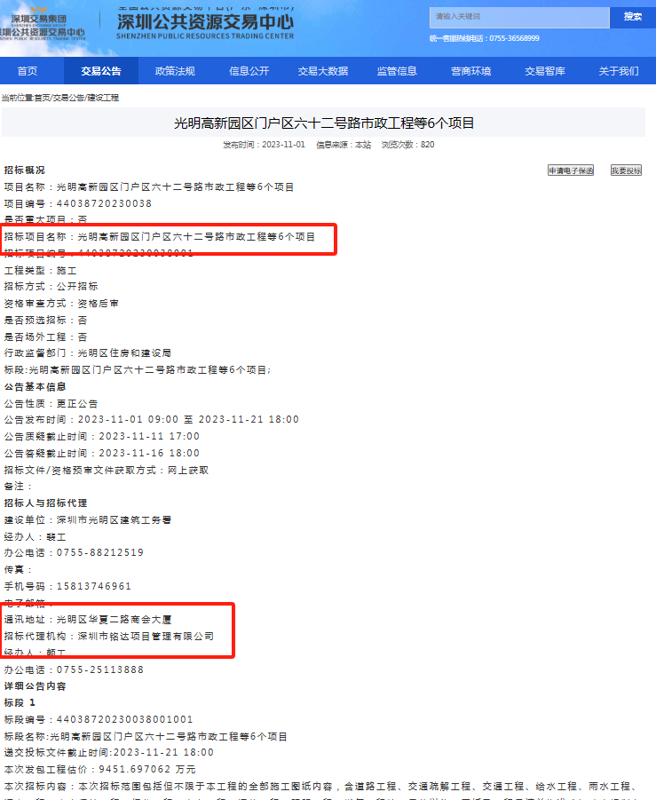
Task: Click the announcement title heading
Action: point(324,123)
